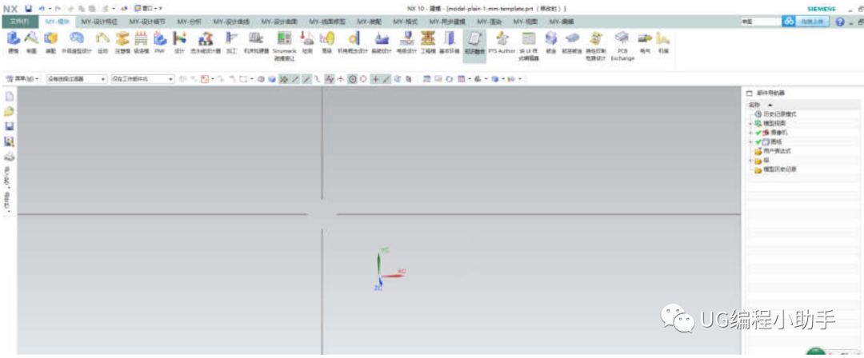Switch to the MY-装配 ribbon tab
The image size is (864, 358).
370,22
